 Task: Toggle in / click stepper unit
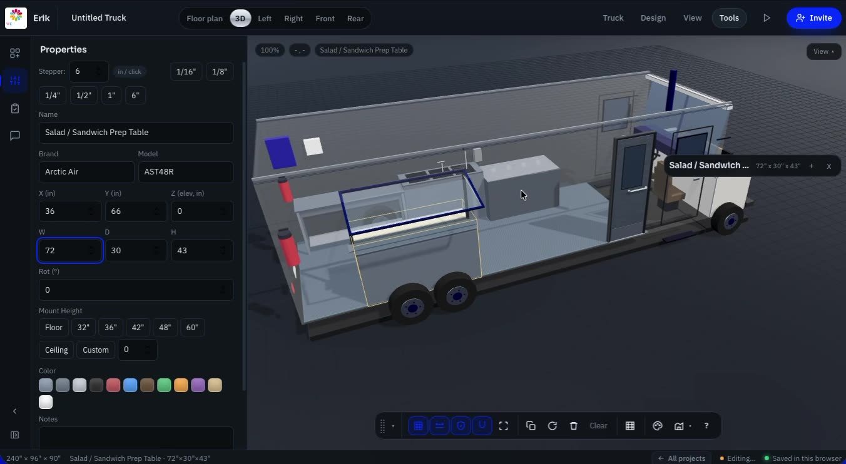130,72
